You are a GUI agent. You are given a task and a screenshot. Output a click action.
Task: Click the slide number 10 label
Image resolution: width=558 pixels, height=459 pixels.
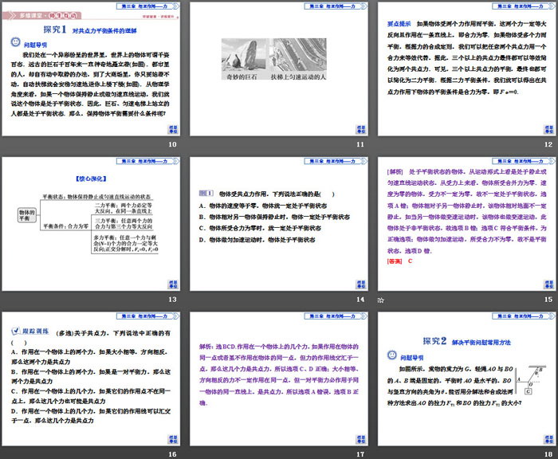pyautogui.click(x=172, y=144)
